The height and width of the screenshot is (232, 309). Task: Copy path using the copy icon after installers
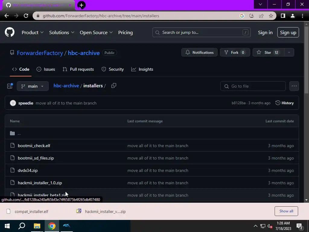pyautogui.click(x=114, y=85)
